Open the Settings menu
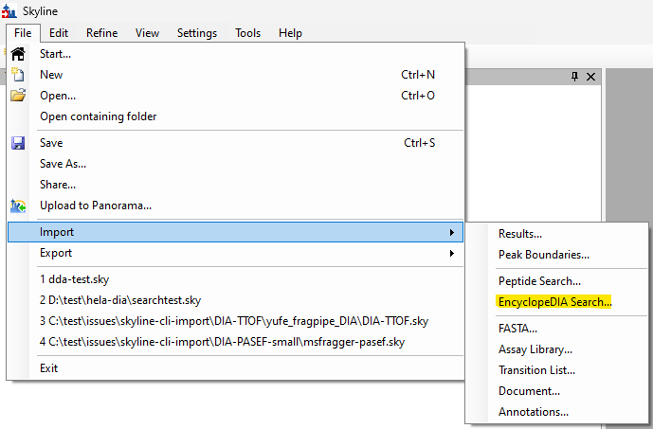The image size is (653, 429). click(x=197, y=33)
